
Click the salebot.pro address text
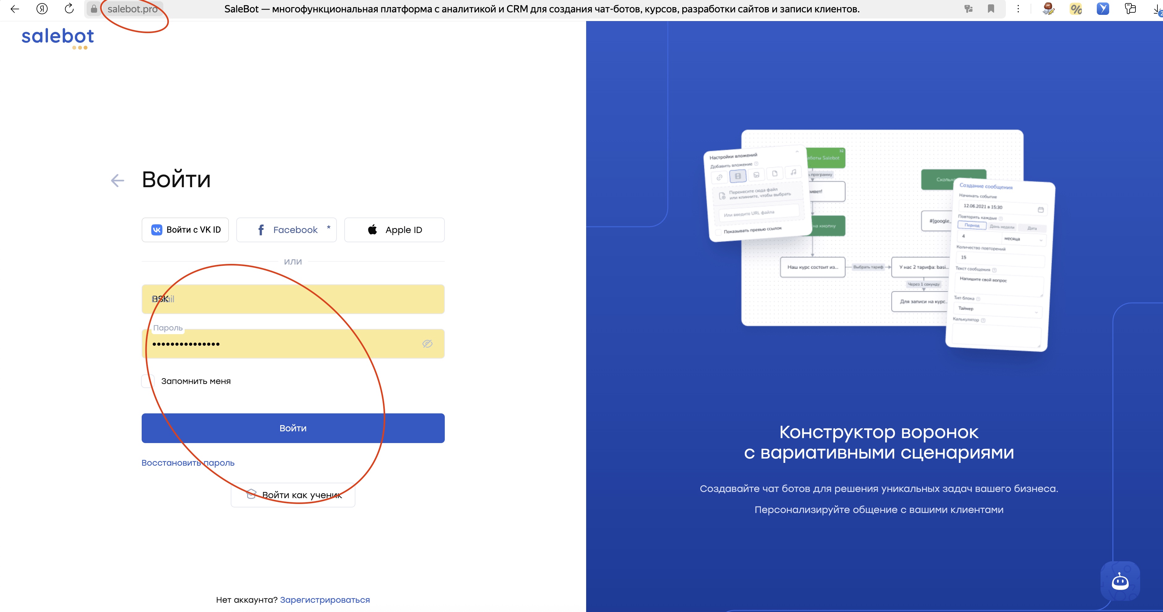[133, 9]
